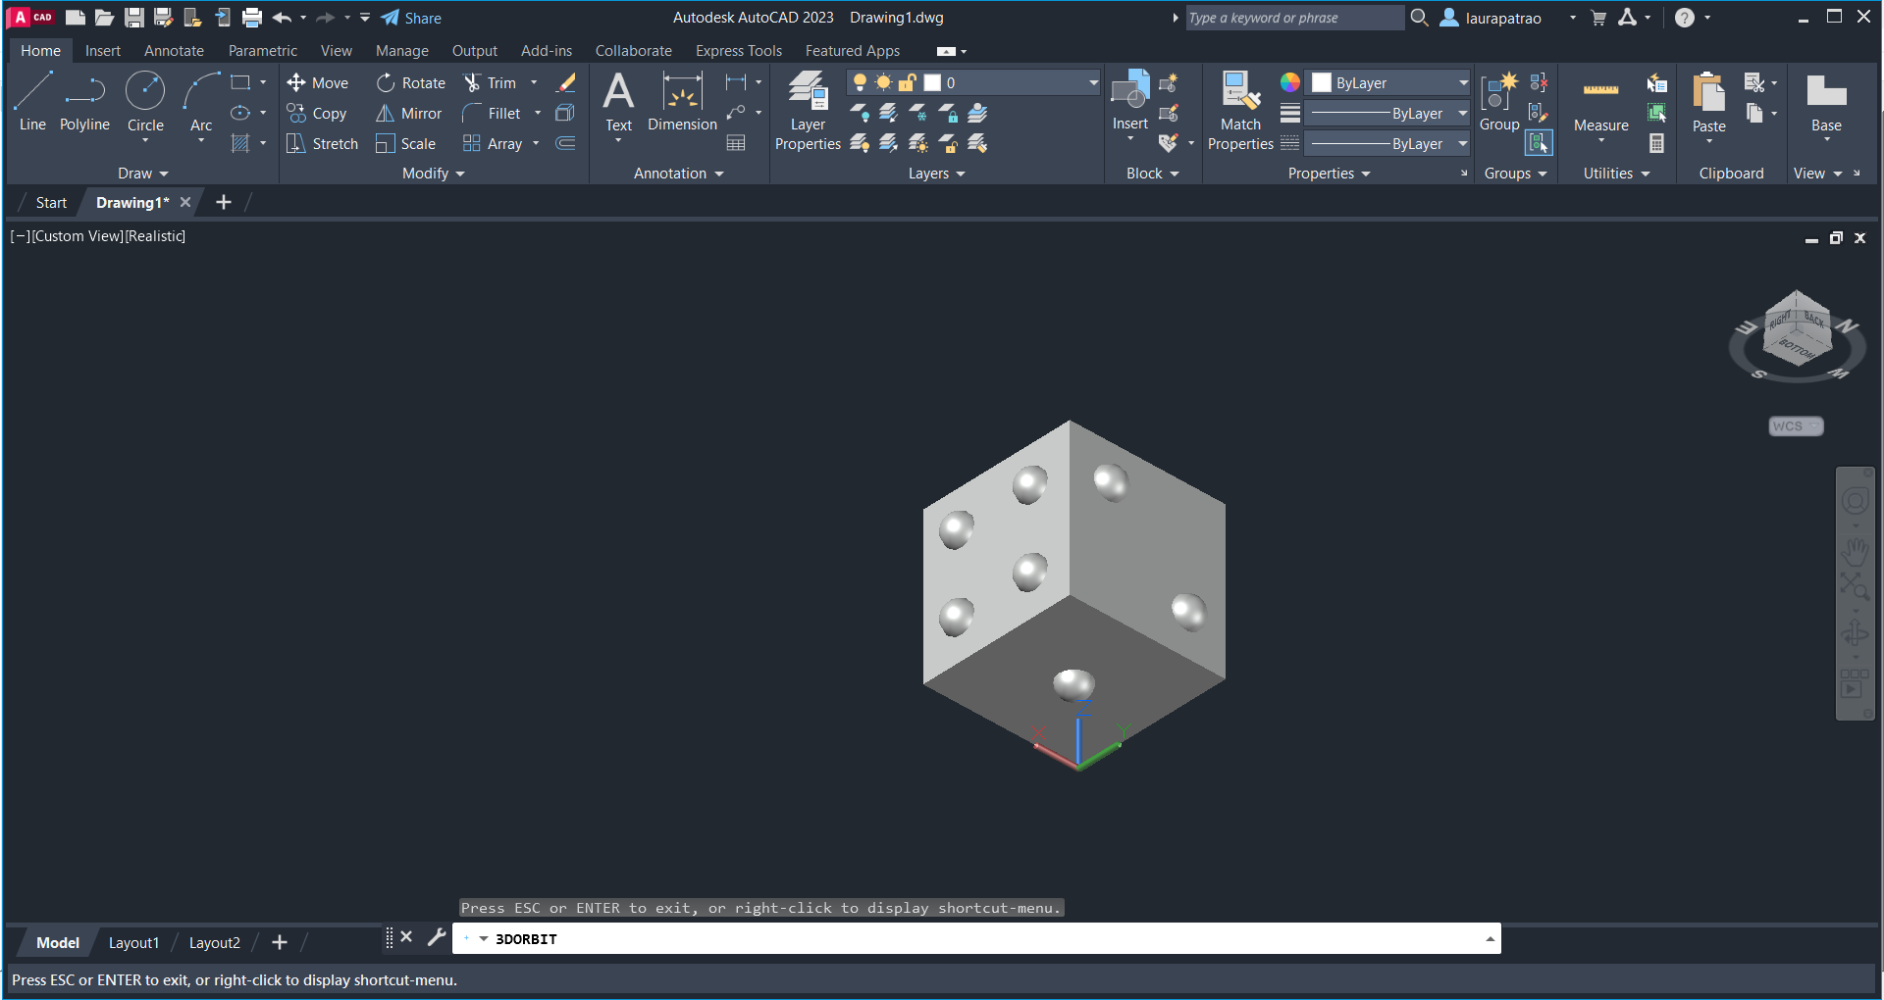Switch to Layout1 tab
The width and height of the screenshot is (1884, 1000).
point(133,943)
